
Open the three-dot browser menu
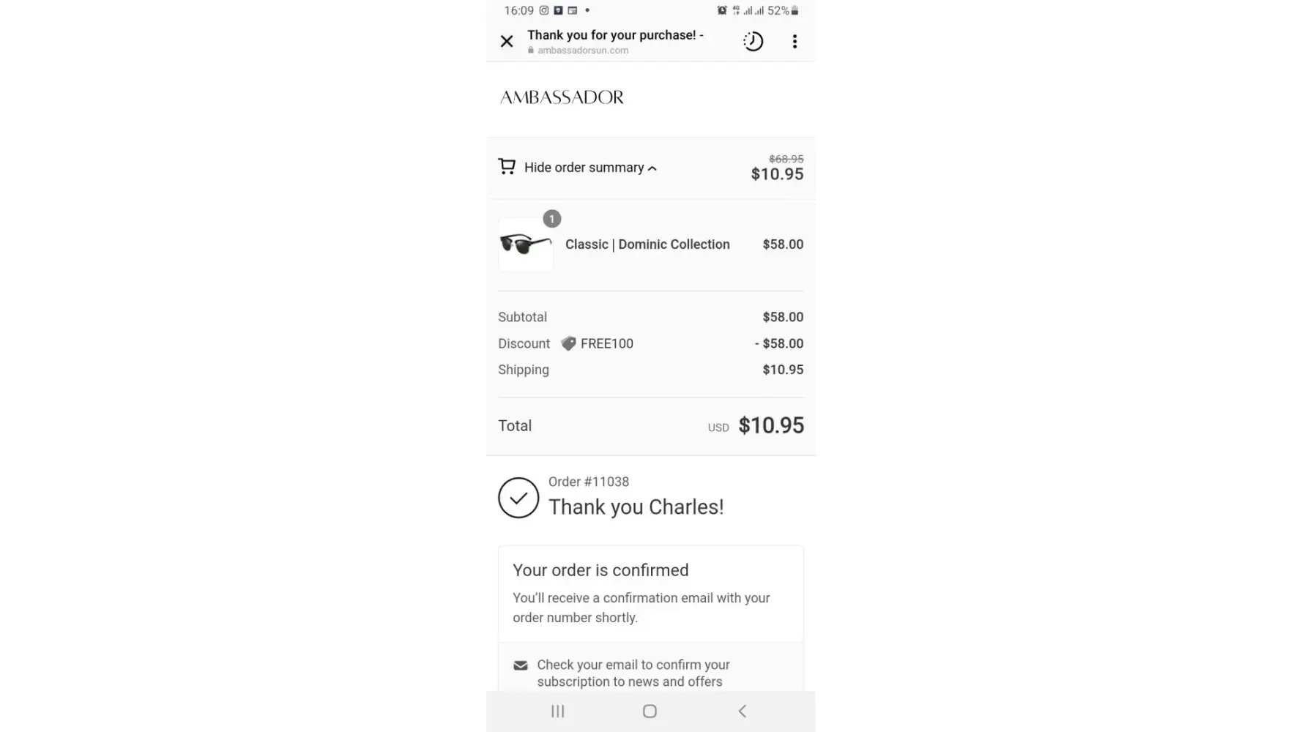click(795, 42)
